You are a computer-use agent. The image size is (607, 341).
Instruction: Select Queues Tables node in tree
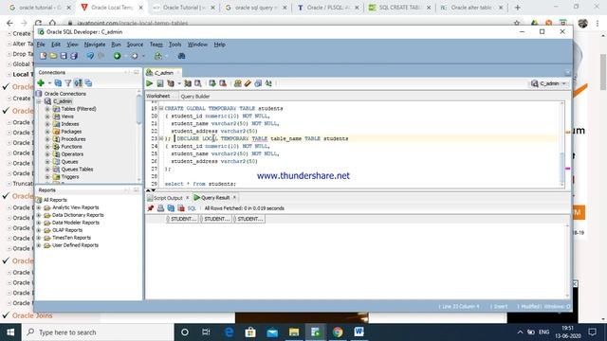[77, 170]
